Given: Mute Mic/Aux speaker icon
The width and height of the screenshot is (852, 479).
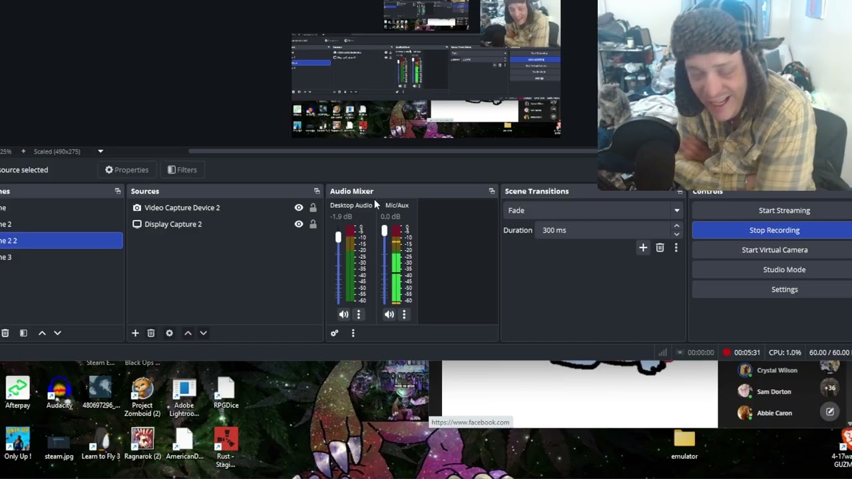Looking at the screenshot, I should (x=389, y=314).
